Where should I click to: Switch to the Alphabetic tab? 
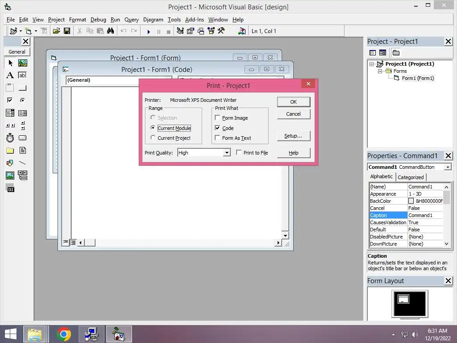[x=381, y=176]
